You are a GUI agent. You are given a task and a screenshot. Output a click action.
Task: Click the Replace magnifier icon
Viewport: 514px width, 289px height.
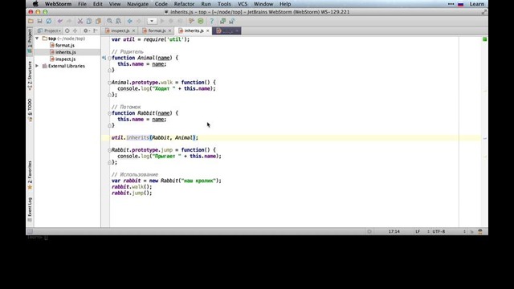pos(118,21)
